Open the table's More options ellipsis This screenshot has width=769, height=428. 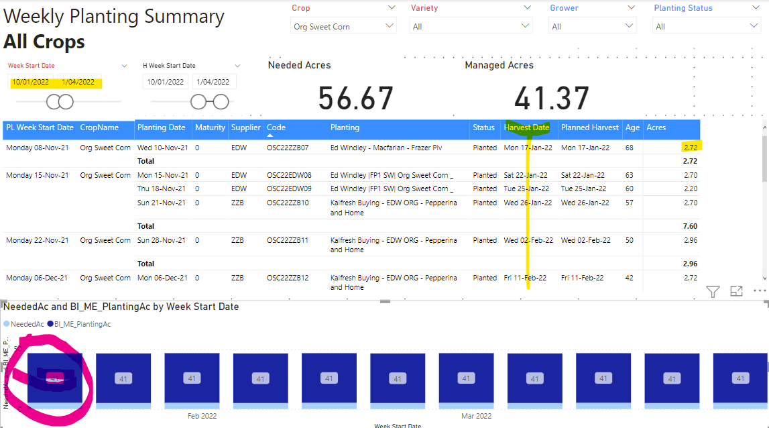[759, 290]
